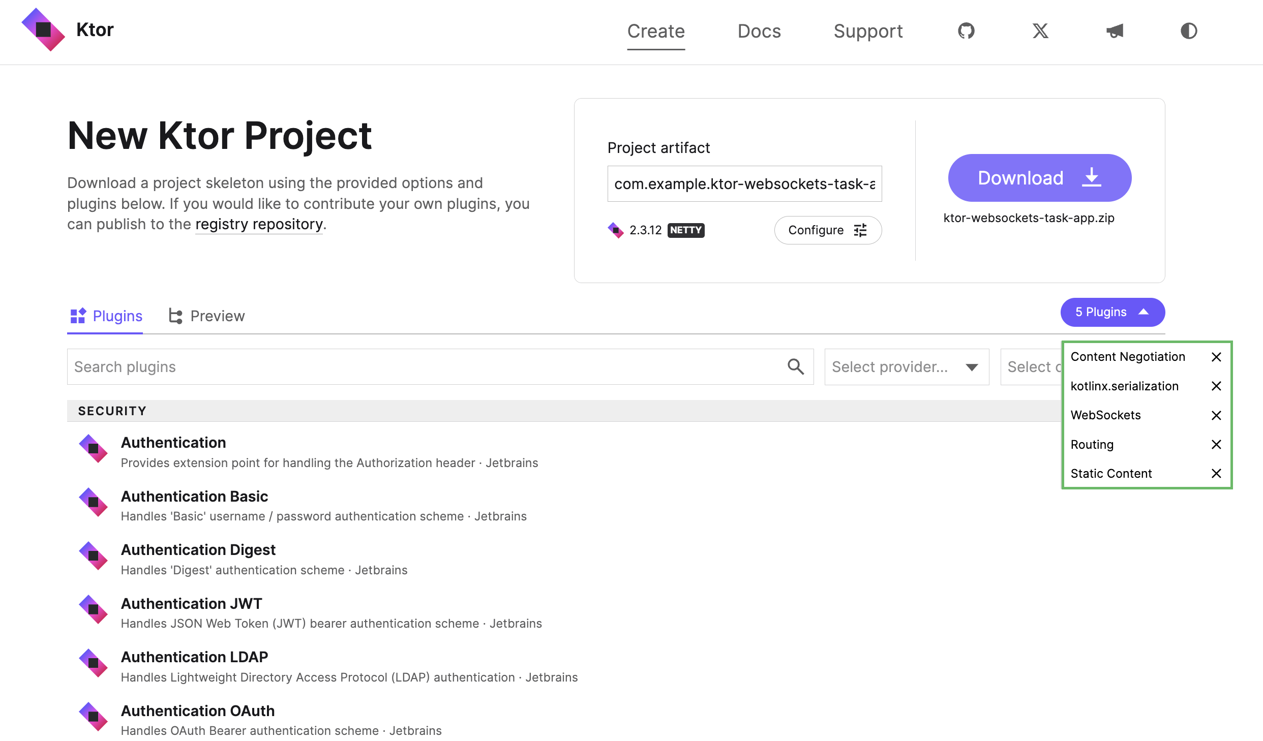Click the Preview tab icon
The width and height of the screenshot is (1263, 741).
175,315
